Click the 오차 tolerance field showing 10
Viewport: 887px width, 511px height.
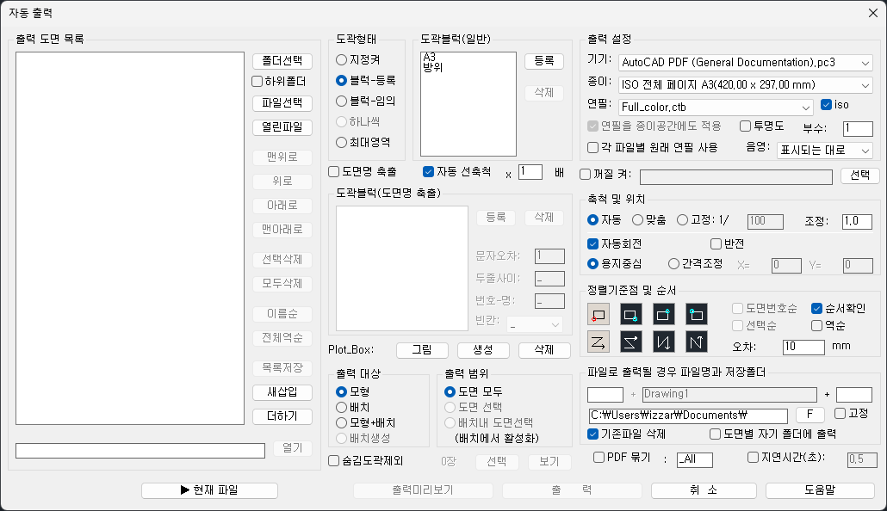pos(803,347)
